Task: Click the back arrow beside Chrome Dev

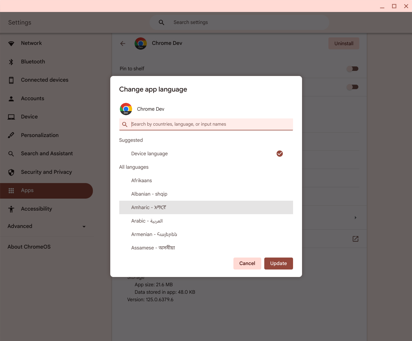Action: coord(123,43)
